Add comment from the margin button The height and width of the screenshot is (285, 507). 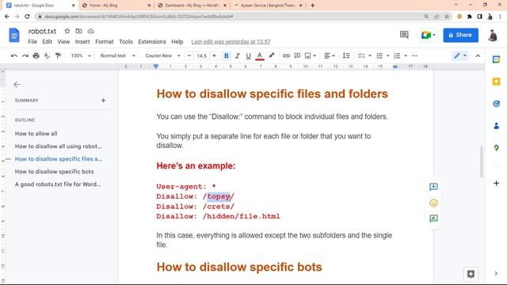[433, 187]
